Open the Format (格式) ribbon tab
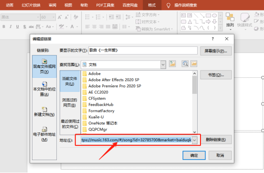This screenshot has height=173, width=264. pyautogui.click(x=152, y=5)
